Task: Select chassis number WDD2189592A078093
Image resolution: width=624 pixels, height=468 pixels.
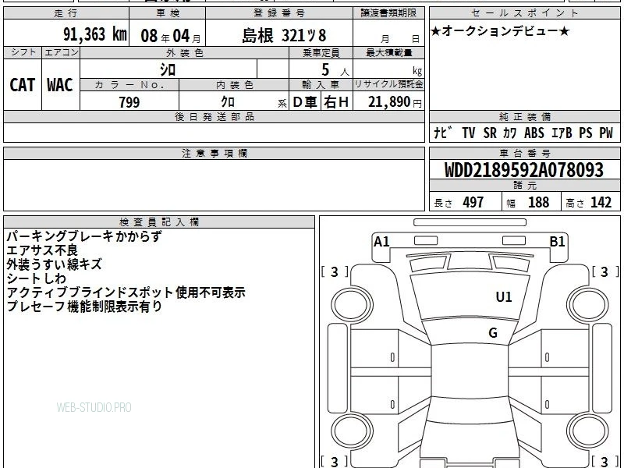Action: pos(524,170)
